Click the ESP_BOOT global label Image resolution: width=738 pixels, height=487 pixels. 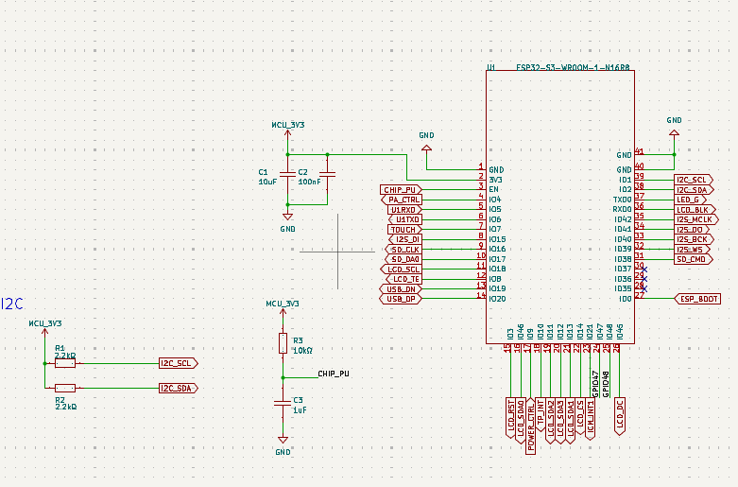coord(697,299)
